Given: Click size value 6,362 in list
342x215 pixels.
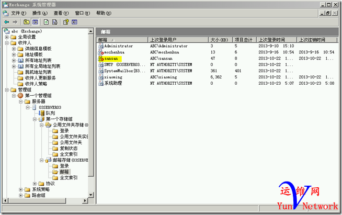Looking at the screenshot, I should tap(216, 77).
